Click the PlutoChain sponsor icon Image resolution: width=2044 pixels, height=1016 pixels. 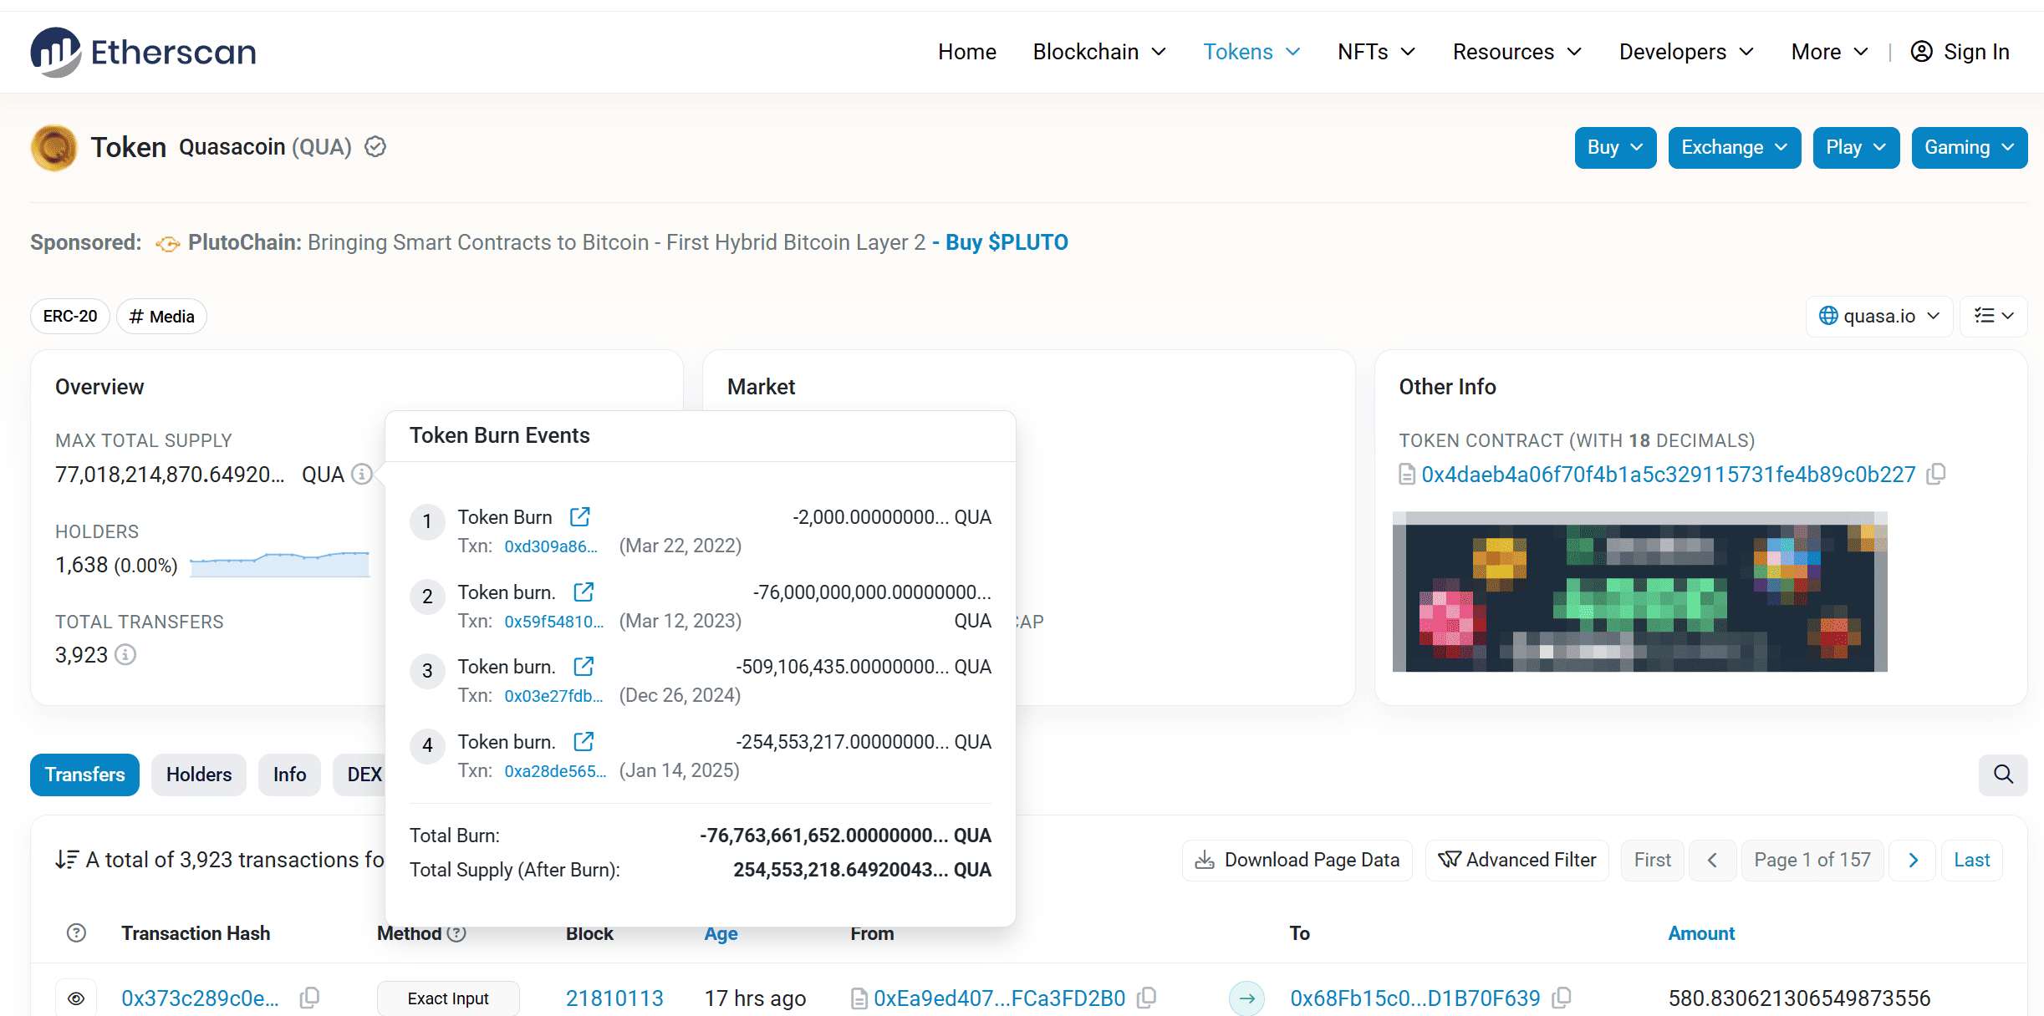[x=167, y=243]
